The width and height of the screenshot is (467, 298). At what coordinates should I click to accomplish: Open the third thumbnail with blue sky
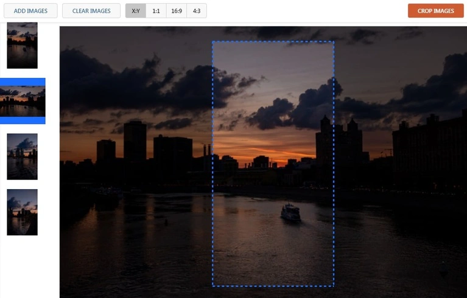point(23,156)
